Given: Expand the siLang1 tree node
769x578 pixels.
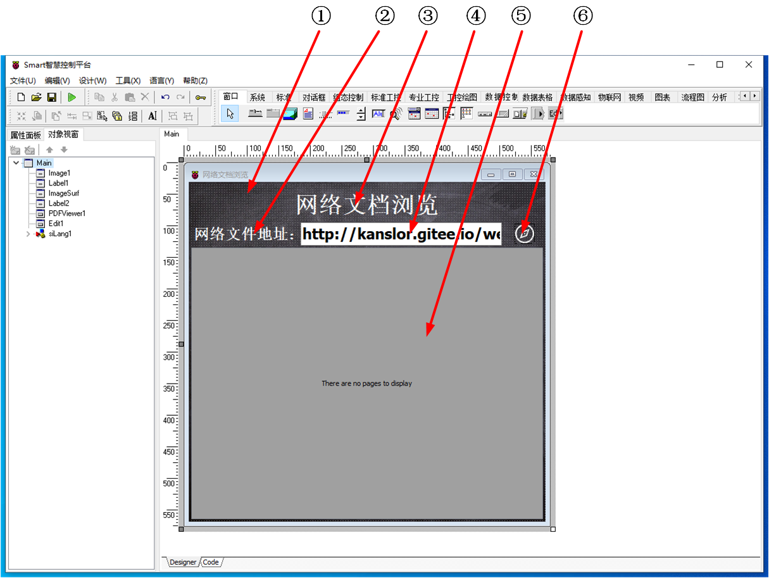Looking at the screenshot, I should point(28,234).
